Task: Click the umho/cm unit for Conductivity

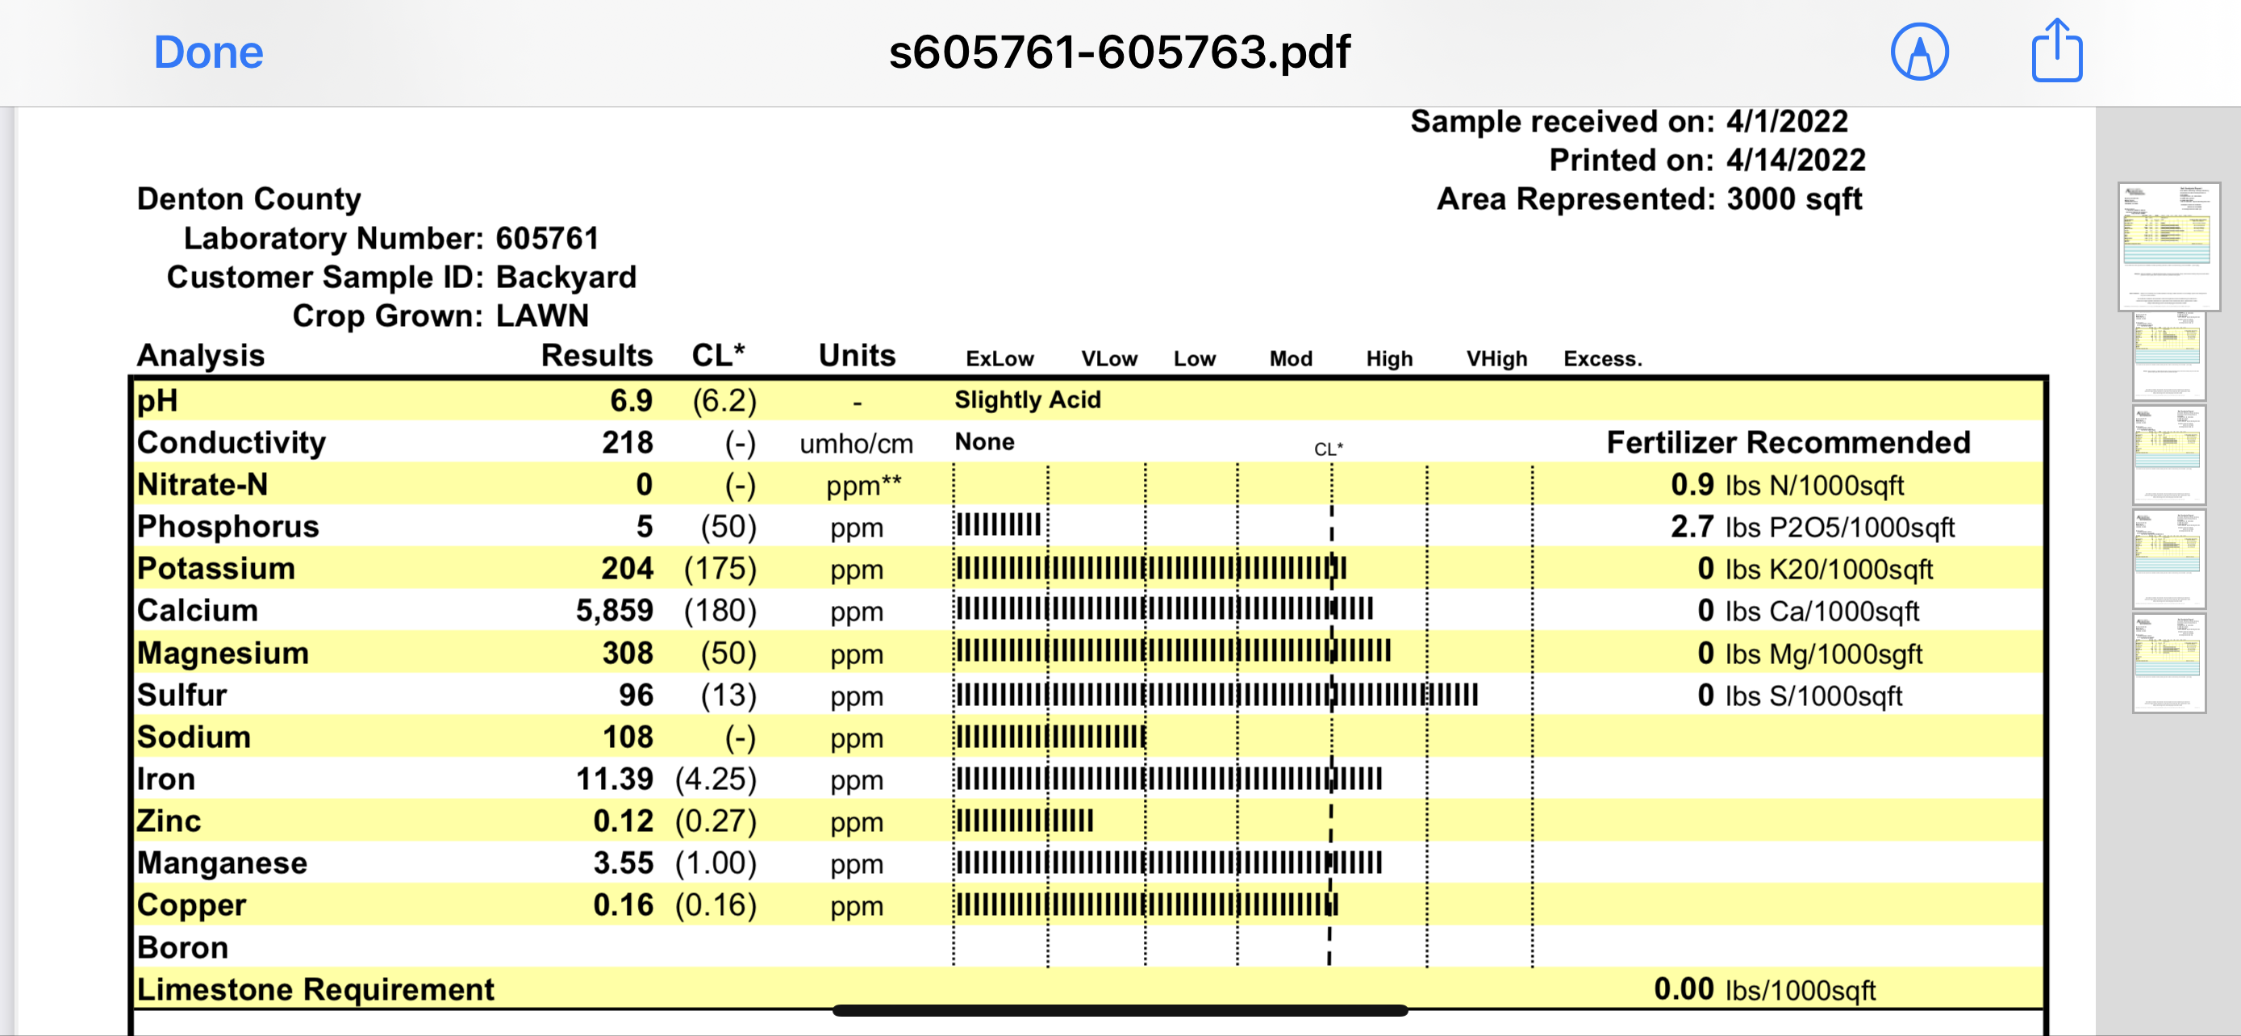Action: (x=856, y=445)
